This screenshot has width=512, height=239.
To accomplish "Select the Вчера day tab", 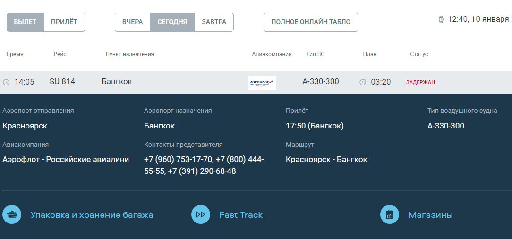I will (132, 22).
